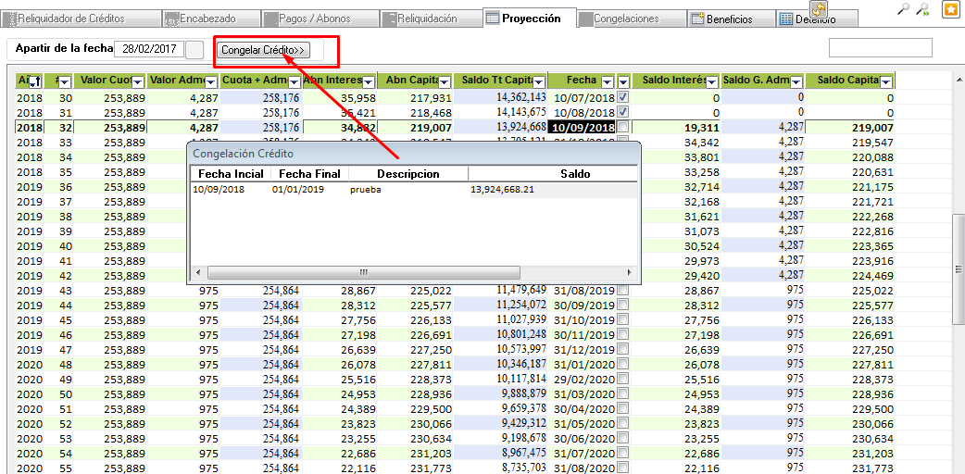Click the empty search box at top right
The image size is (965, 474).
(880, 48)
